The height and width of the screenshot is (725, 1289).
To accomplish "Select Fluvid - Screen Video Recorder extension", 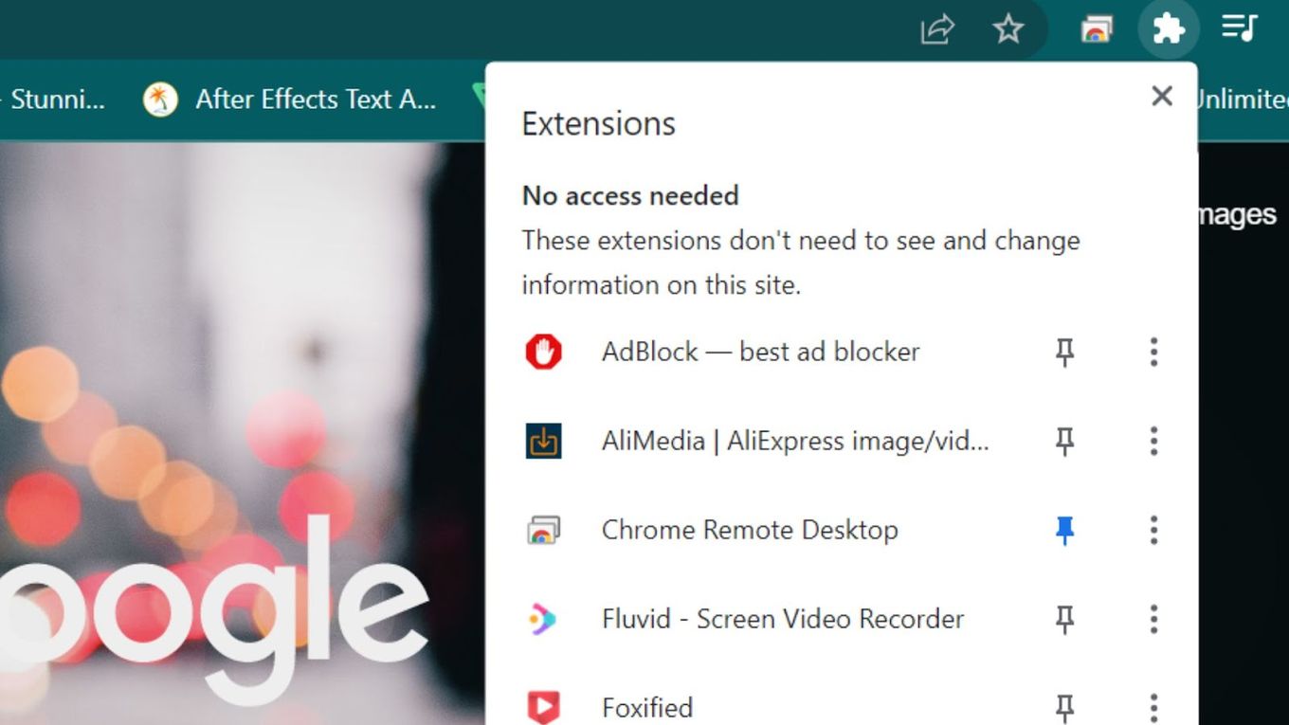I will point(783,619).
